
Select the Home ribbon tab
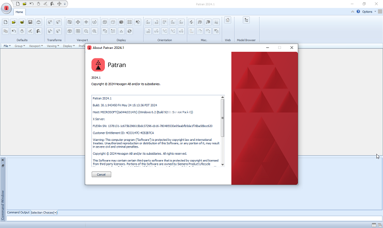[x=19, y=11]
